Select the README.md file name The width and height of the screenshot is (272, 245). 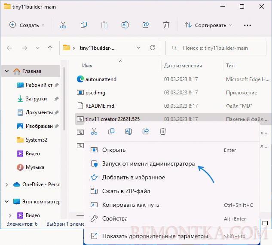(100, 106)
